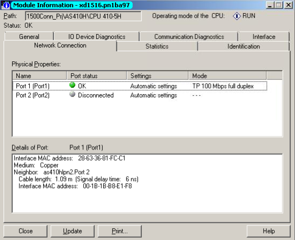Screen dimensions: 295x240
Task: Select the Port 1 (Port1) row
Action: pos(33,86)
